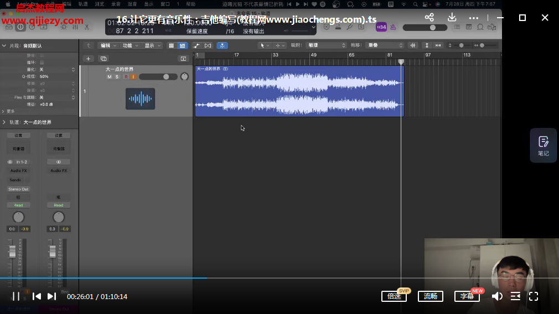Open the pointer tool dropdown

tap(265, 45)
